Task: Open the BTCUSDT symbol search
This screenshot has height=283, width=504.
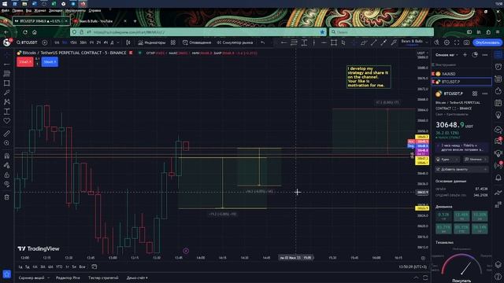Action: click(27, 42)
